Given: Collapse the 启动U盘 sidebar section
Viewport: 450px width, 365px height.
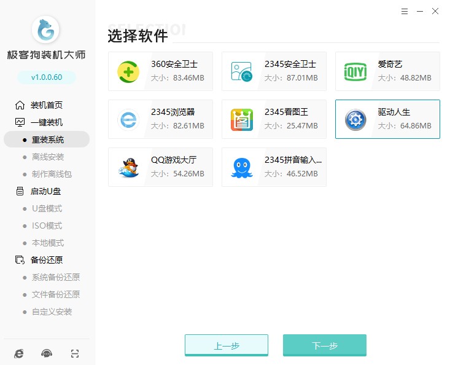Looking at the screenshot, I should (47, 191).
